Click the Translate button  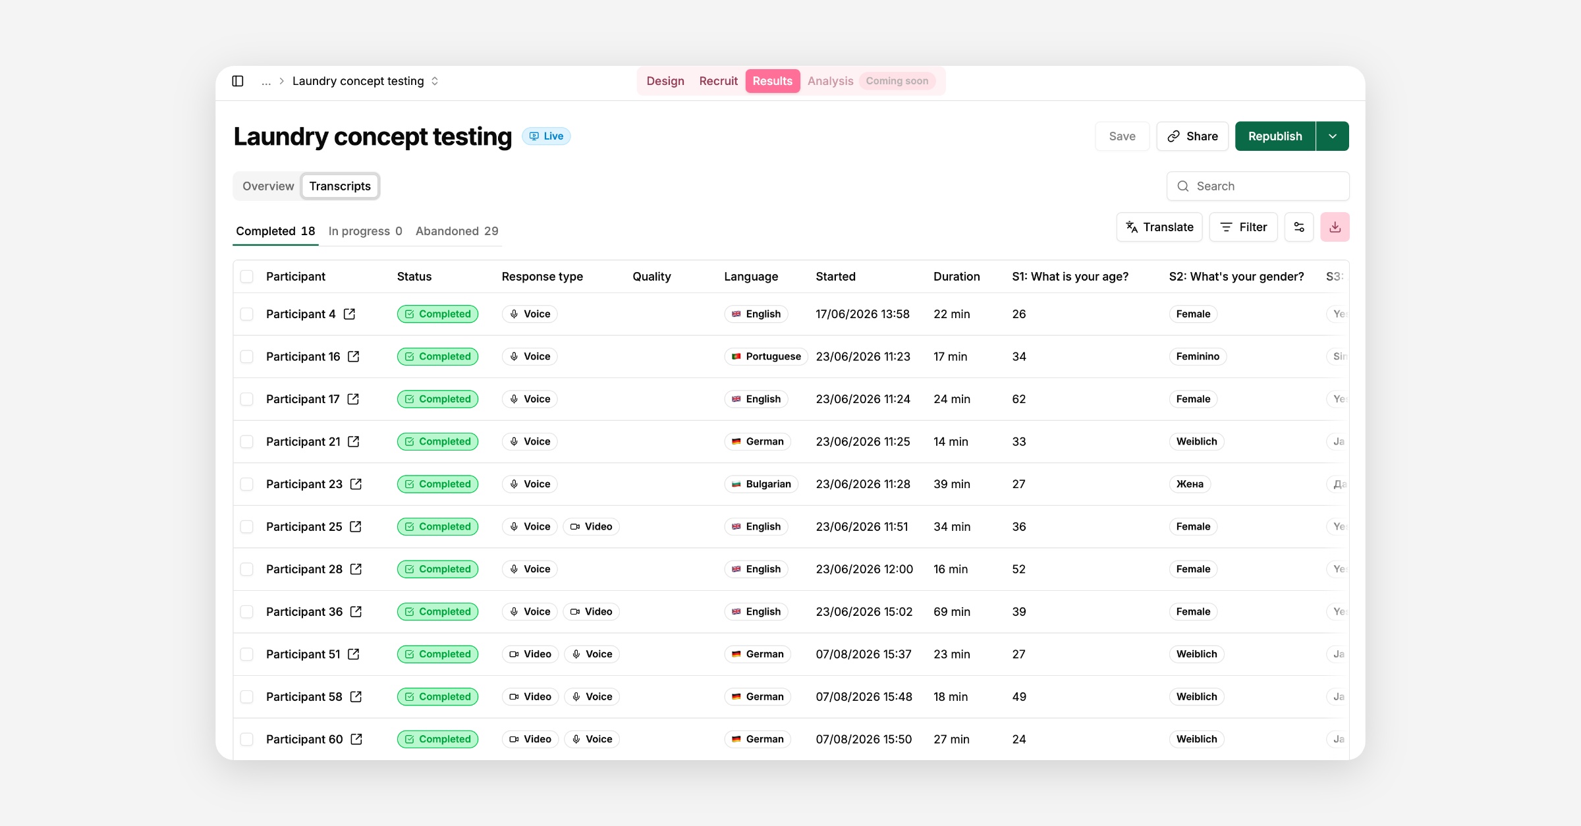click(x=1159, y=227)
